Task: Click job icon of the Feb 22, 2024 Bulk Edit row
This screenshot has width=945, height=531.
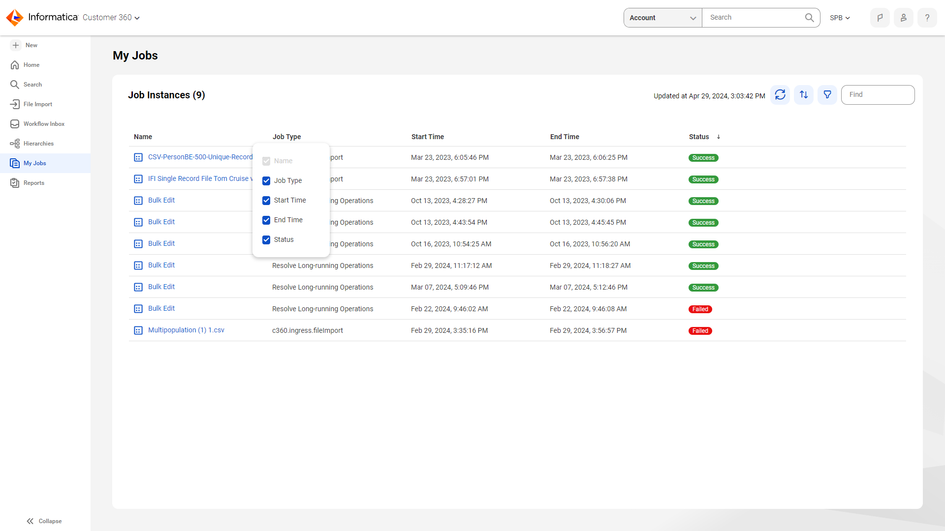Action: click(x=138, y=309)
